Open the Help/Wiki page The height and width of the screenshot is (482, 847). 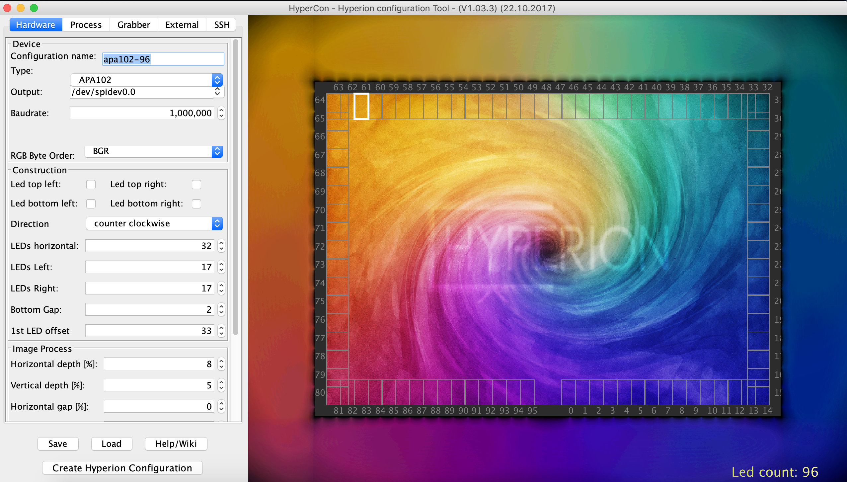pyautogui.click(x=176, y=444)
